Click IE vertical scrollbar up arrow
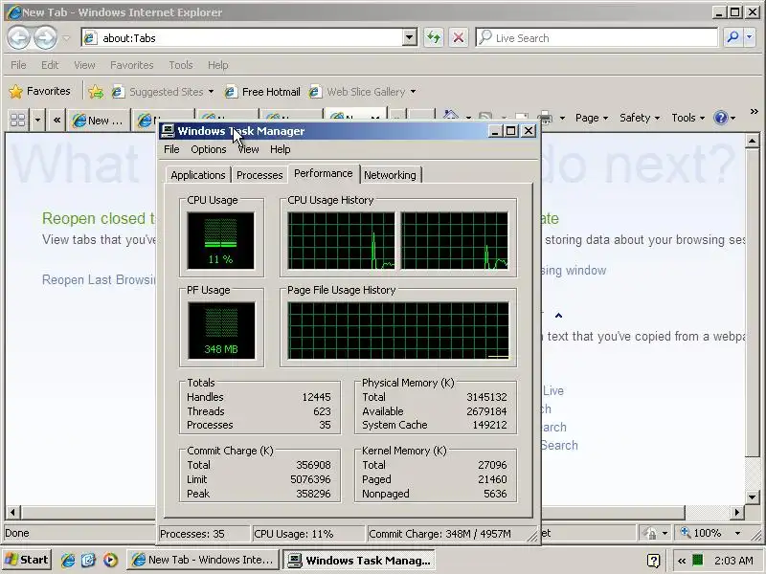This screenshot has width=766, height=574. pyautogui.click(x=753, y=141)
